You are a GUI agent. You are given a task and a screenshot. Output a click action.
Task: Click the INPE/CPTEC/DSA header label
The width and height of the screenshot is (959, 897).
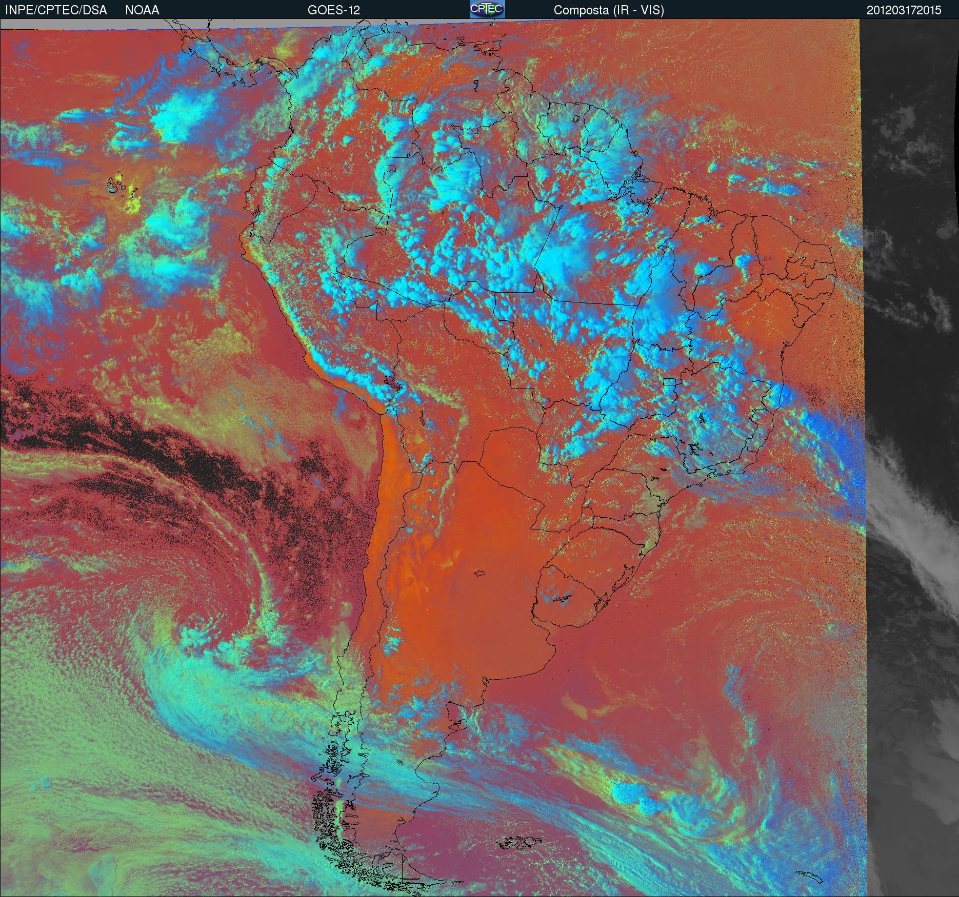coord(56,10)
